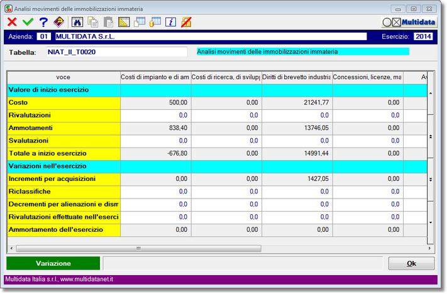447x294 pixels.
Task: Click the red X cancel icon
Action: point(12,22)
